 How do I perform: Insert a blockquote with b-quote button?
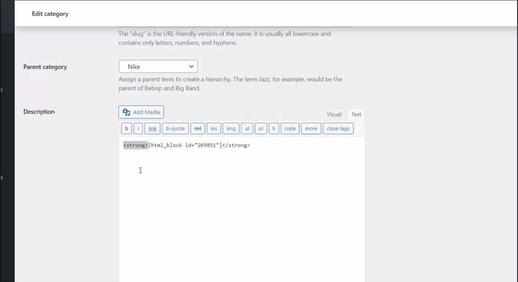175,129
